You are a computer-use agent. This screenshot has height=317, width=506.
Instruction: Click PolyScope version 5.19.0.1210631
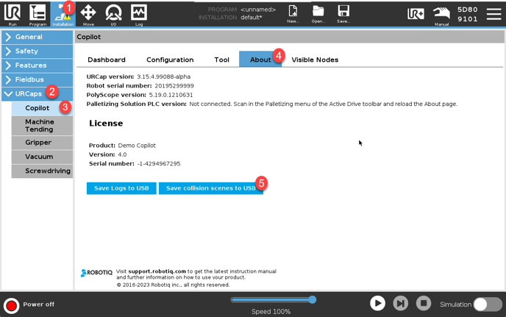[x=171, y=95]
